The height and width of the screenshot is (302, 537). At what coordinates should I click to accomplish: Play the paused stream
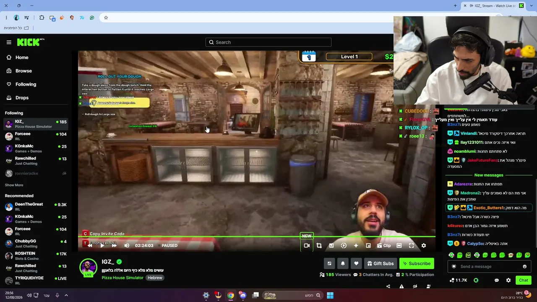click(102, 245)
